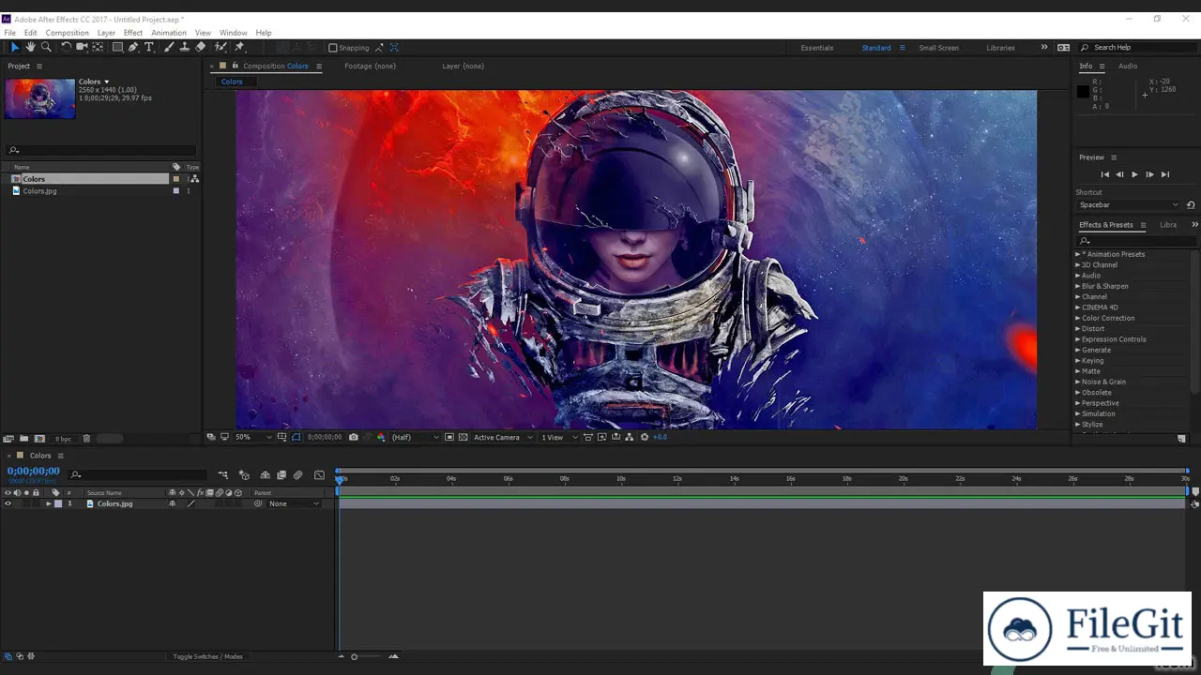
Task: Select the Selection arrow tool
Action: [x=14, y=47]
